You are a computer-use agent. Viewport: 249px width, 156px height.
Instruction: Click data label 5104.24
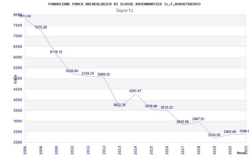pos(88,74)
